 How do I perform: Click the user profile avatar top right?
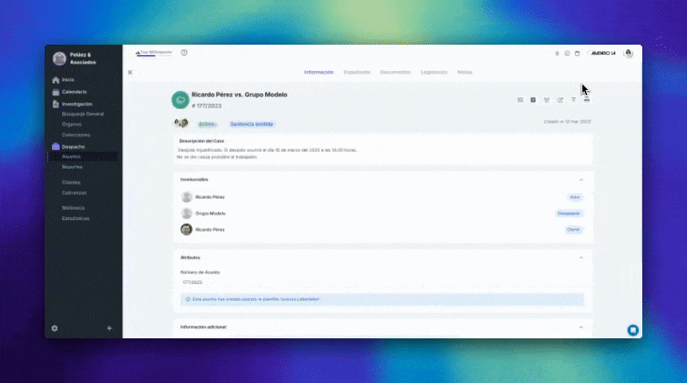point(629,53)
